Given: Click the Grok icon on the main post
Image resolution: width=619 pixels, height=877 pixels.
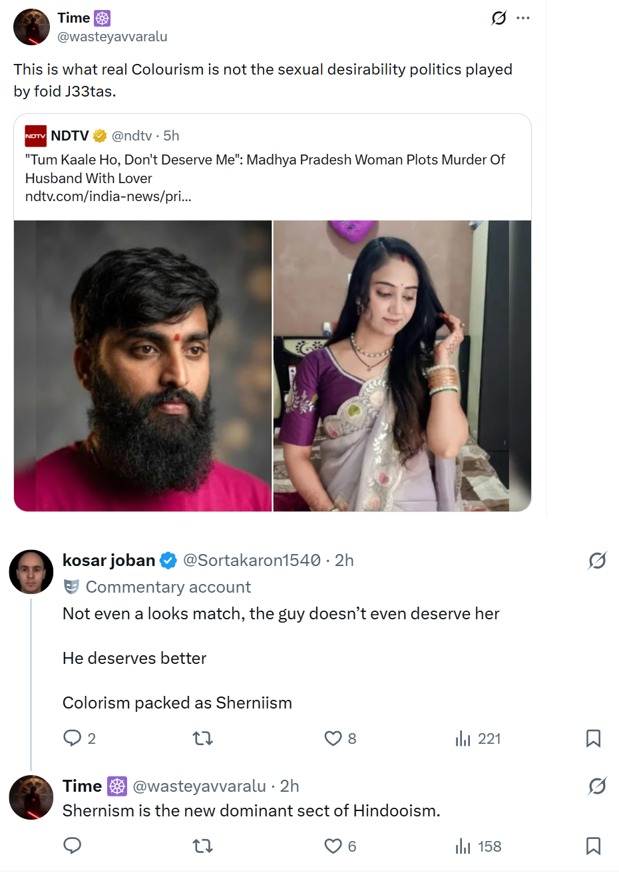Looking at the screenshot, I should 499,18.
